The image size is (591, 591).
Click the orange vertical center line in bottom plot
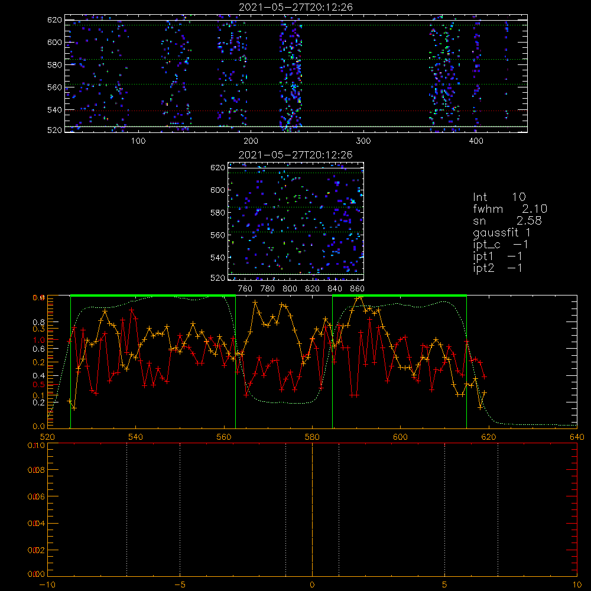click(312, 509)
